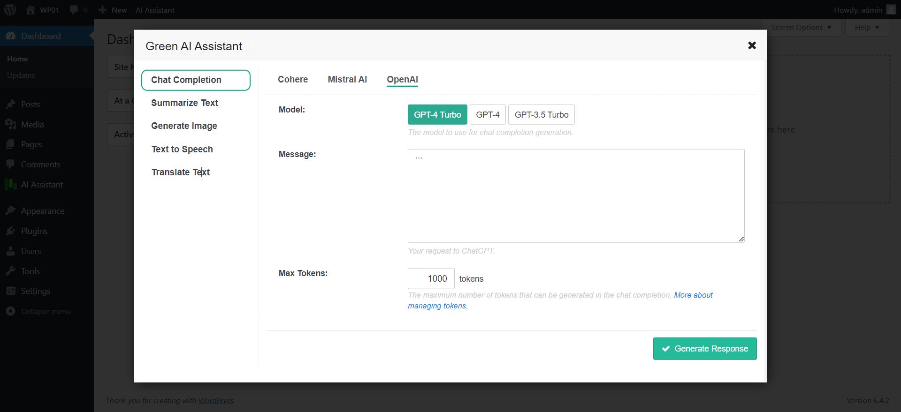Click the 'Your request to ChatGPT.' hint

pos(451,251)
